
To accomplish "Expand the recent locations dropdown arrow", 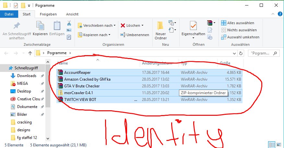I will pyautogui.click(x=23, y=53).
